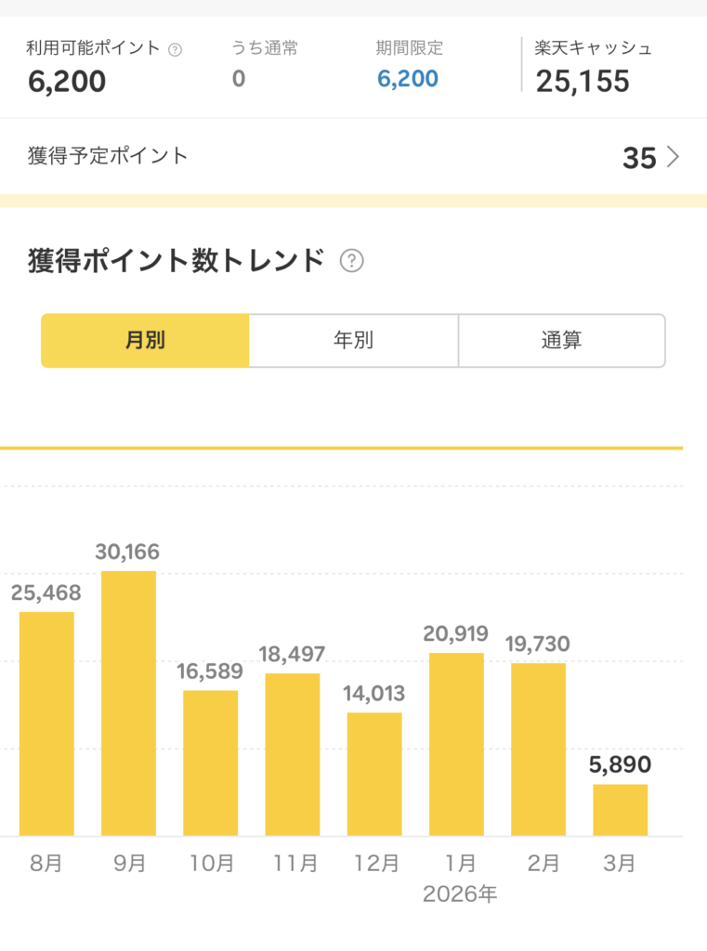This screenshot has height=951, width=707.
Task: Switch to the 通算 tab
Action: pyautogui.click(x=561, y=340)
